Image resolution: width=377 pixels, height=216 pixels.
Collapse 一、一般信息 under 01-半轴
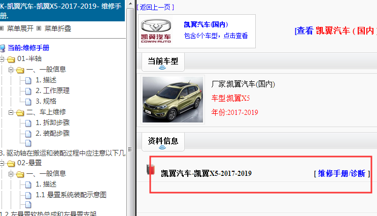pos(11,70)
